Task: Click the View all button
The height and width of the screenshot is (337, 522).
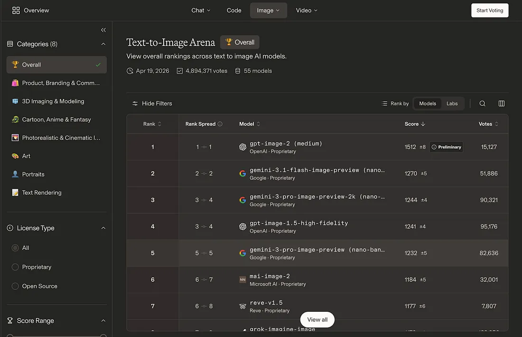Action: (x=317, y=320)
